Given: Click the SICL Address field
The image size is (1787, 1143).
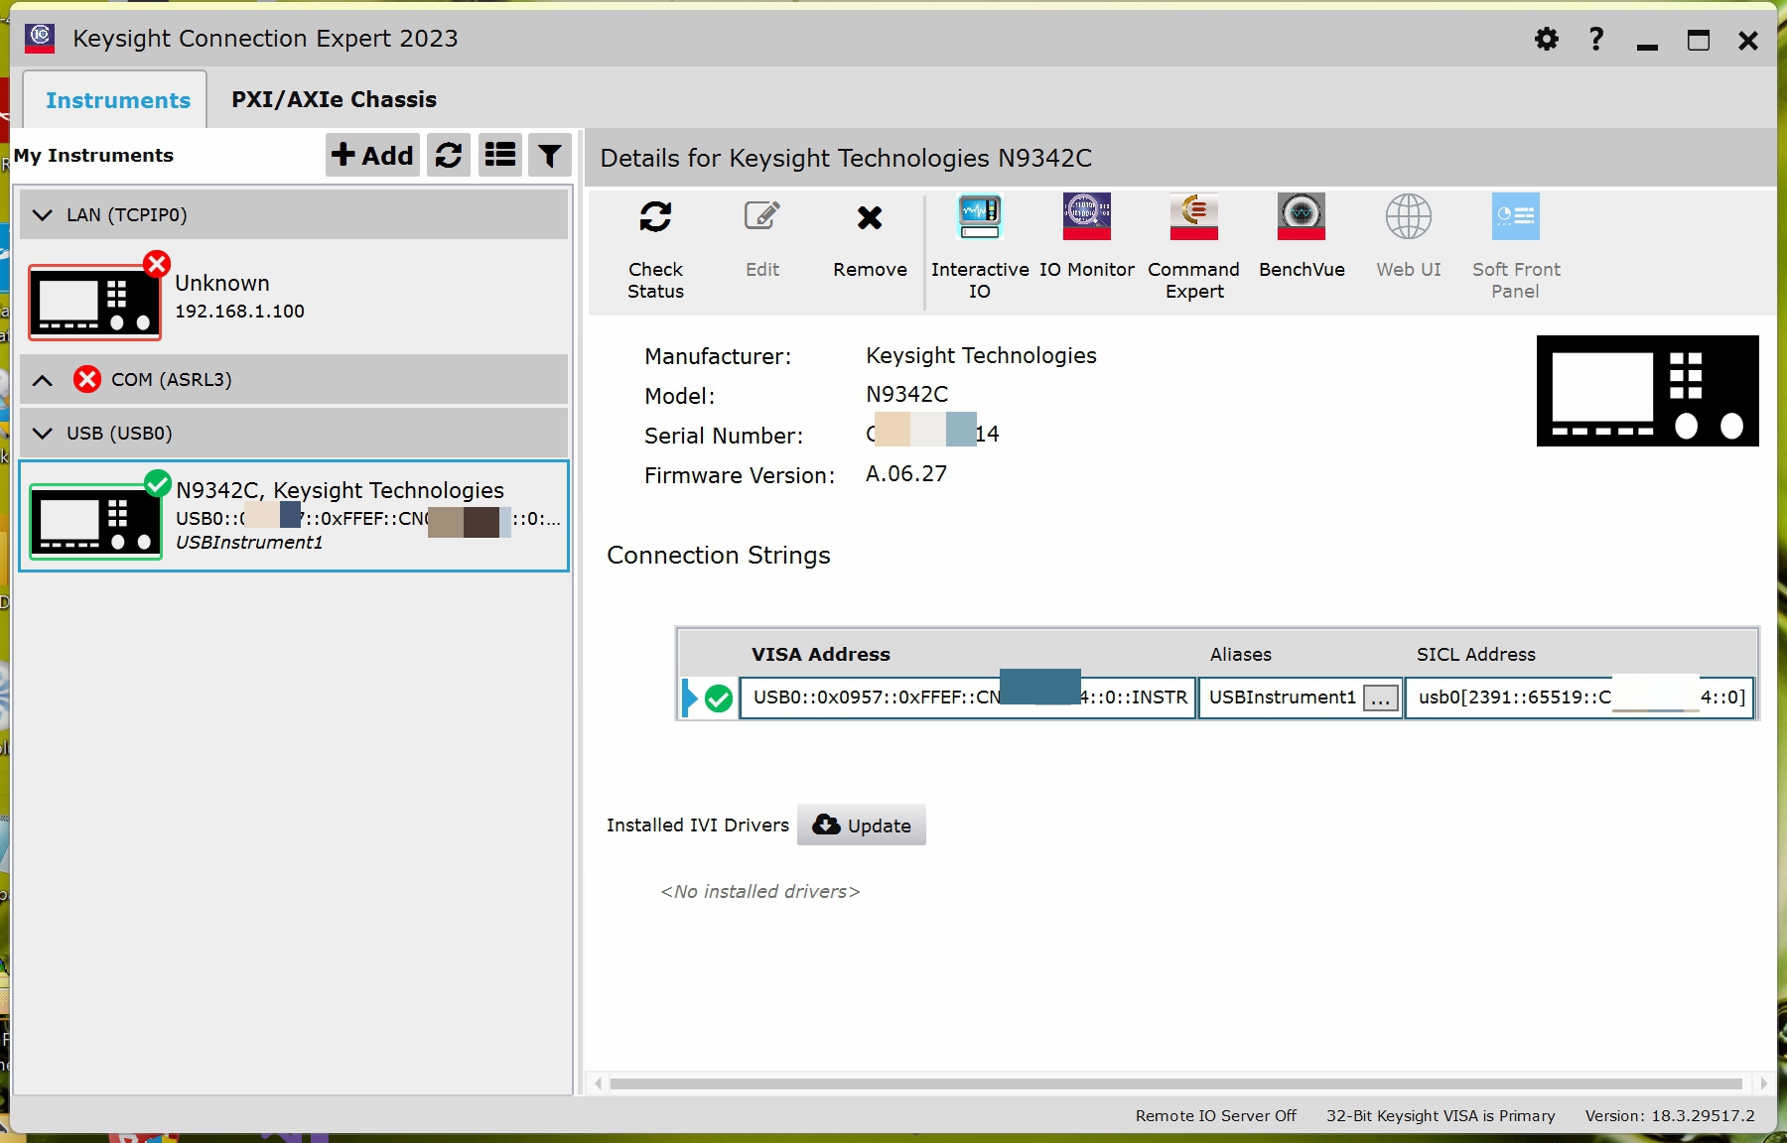Looking at the screenshot, I should click(x=1580, y=698).
